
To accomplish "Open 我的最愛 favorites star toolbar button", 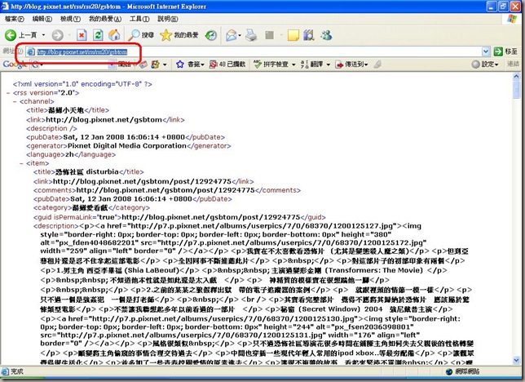I will (179, 35).
